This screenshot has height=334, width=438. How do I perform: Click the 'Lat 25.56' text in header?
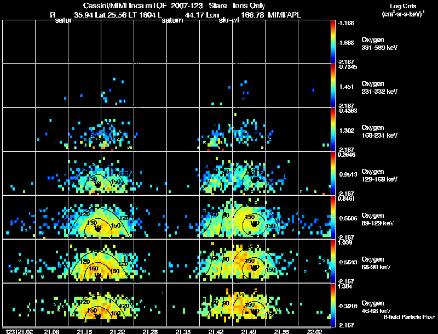tap(111, 15)
